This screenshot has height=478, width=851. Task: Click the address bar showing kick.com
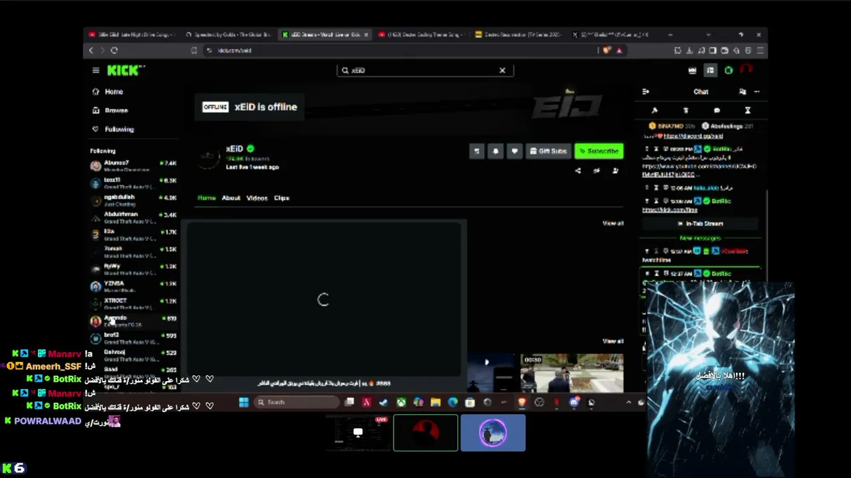[399, 50]
